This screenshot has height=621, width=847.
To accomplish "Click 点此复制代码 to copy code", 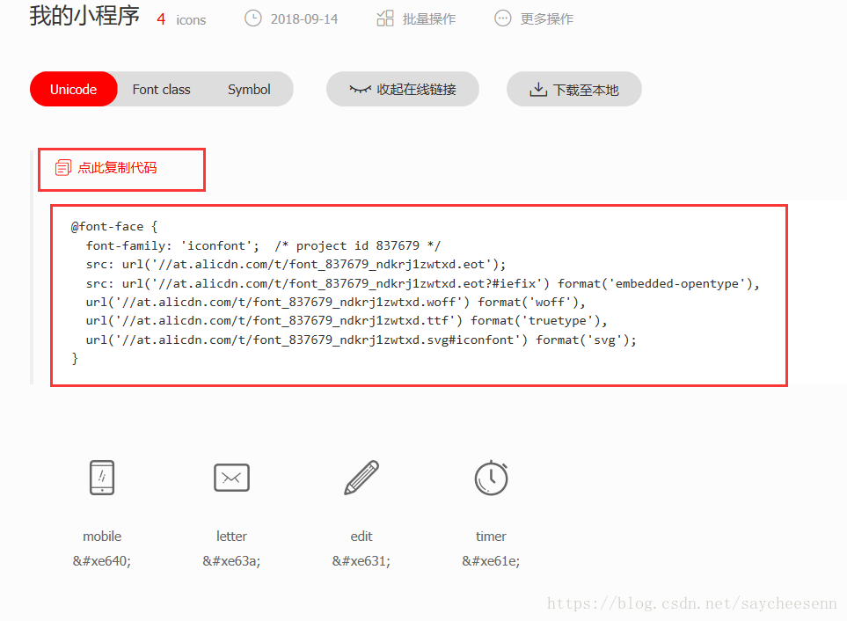I will [117, 168].
